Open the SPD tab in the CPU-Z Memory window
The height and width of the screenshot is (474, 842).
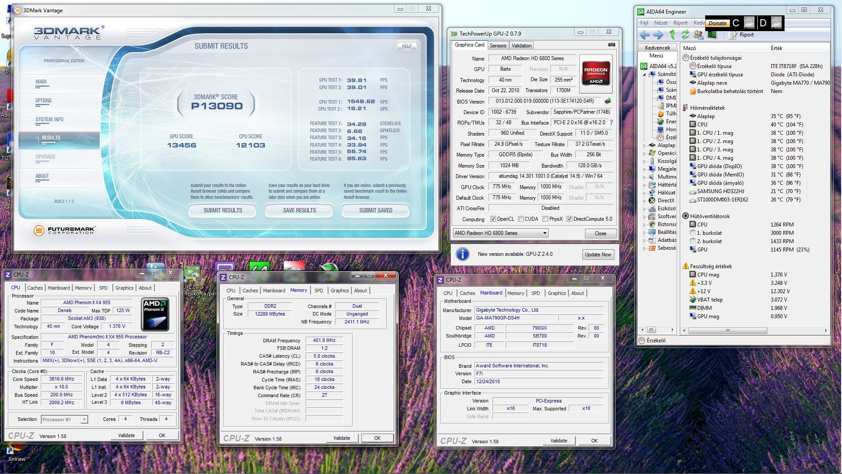[319, 291]
